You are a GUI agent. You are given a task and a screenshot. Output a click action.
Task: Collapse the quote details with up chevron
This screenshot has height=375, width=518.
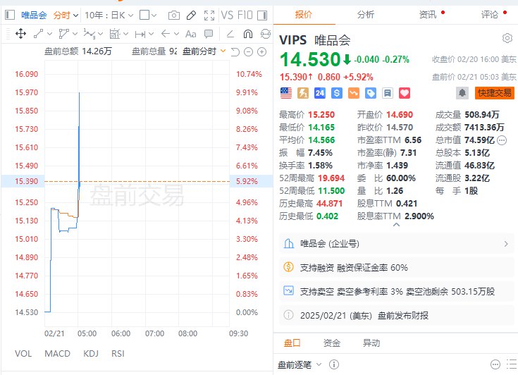click(x=396, y=225)
